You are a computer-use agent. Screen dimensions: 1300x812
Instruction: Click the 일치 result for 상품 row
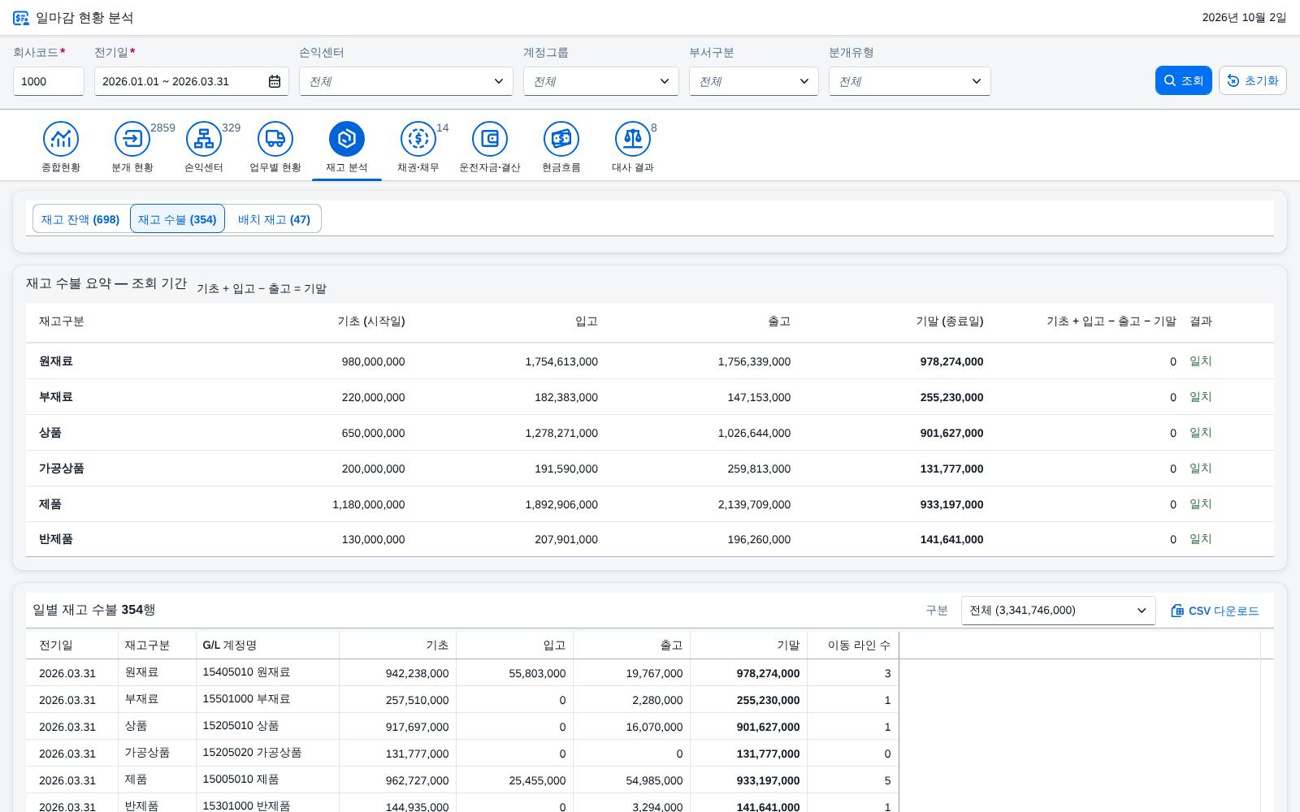(1201, 433)
